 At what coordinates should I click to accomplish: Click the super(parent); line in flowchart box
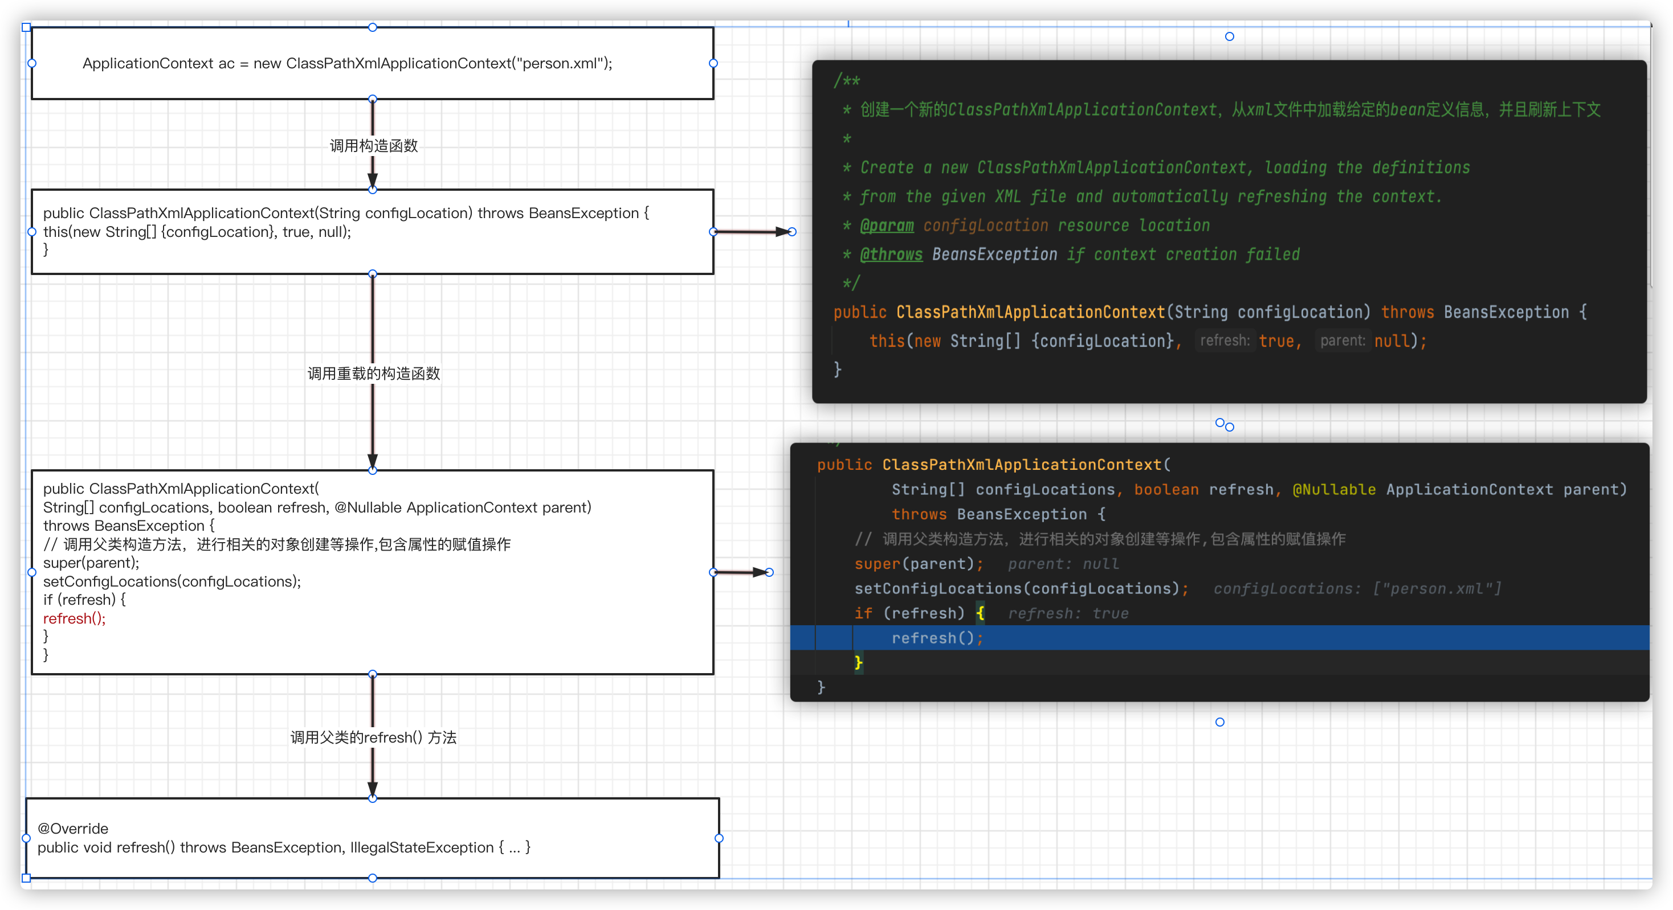pyautogui.click(x=91, y=562)
